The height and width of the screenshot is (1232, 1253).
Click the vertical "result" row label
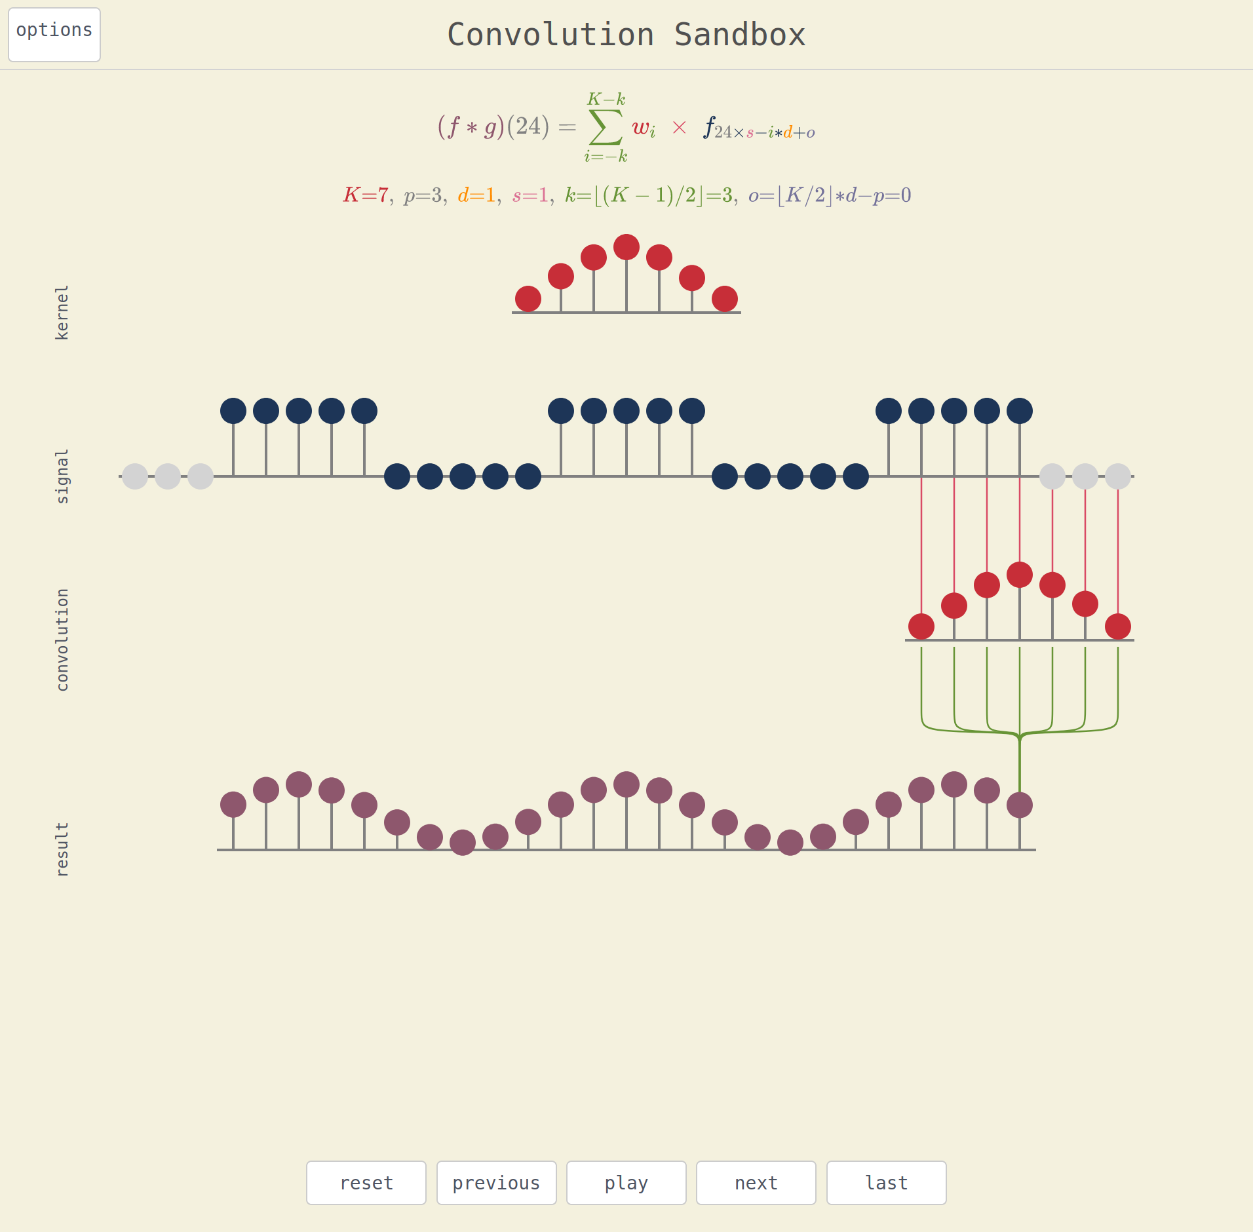[x=62, y=849]
